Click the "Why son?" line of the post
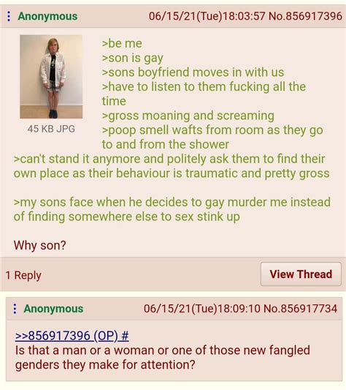Image resolution: width=346 pixels, height=390 pixels. (x=39, y=245)
